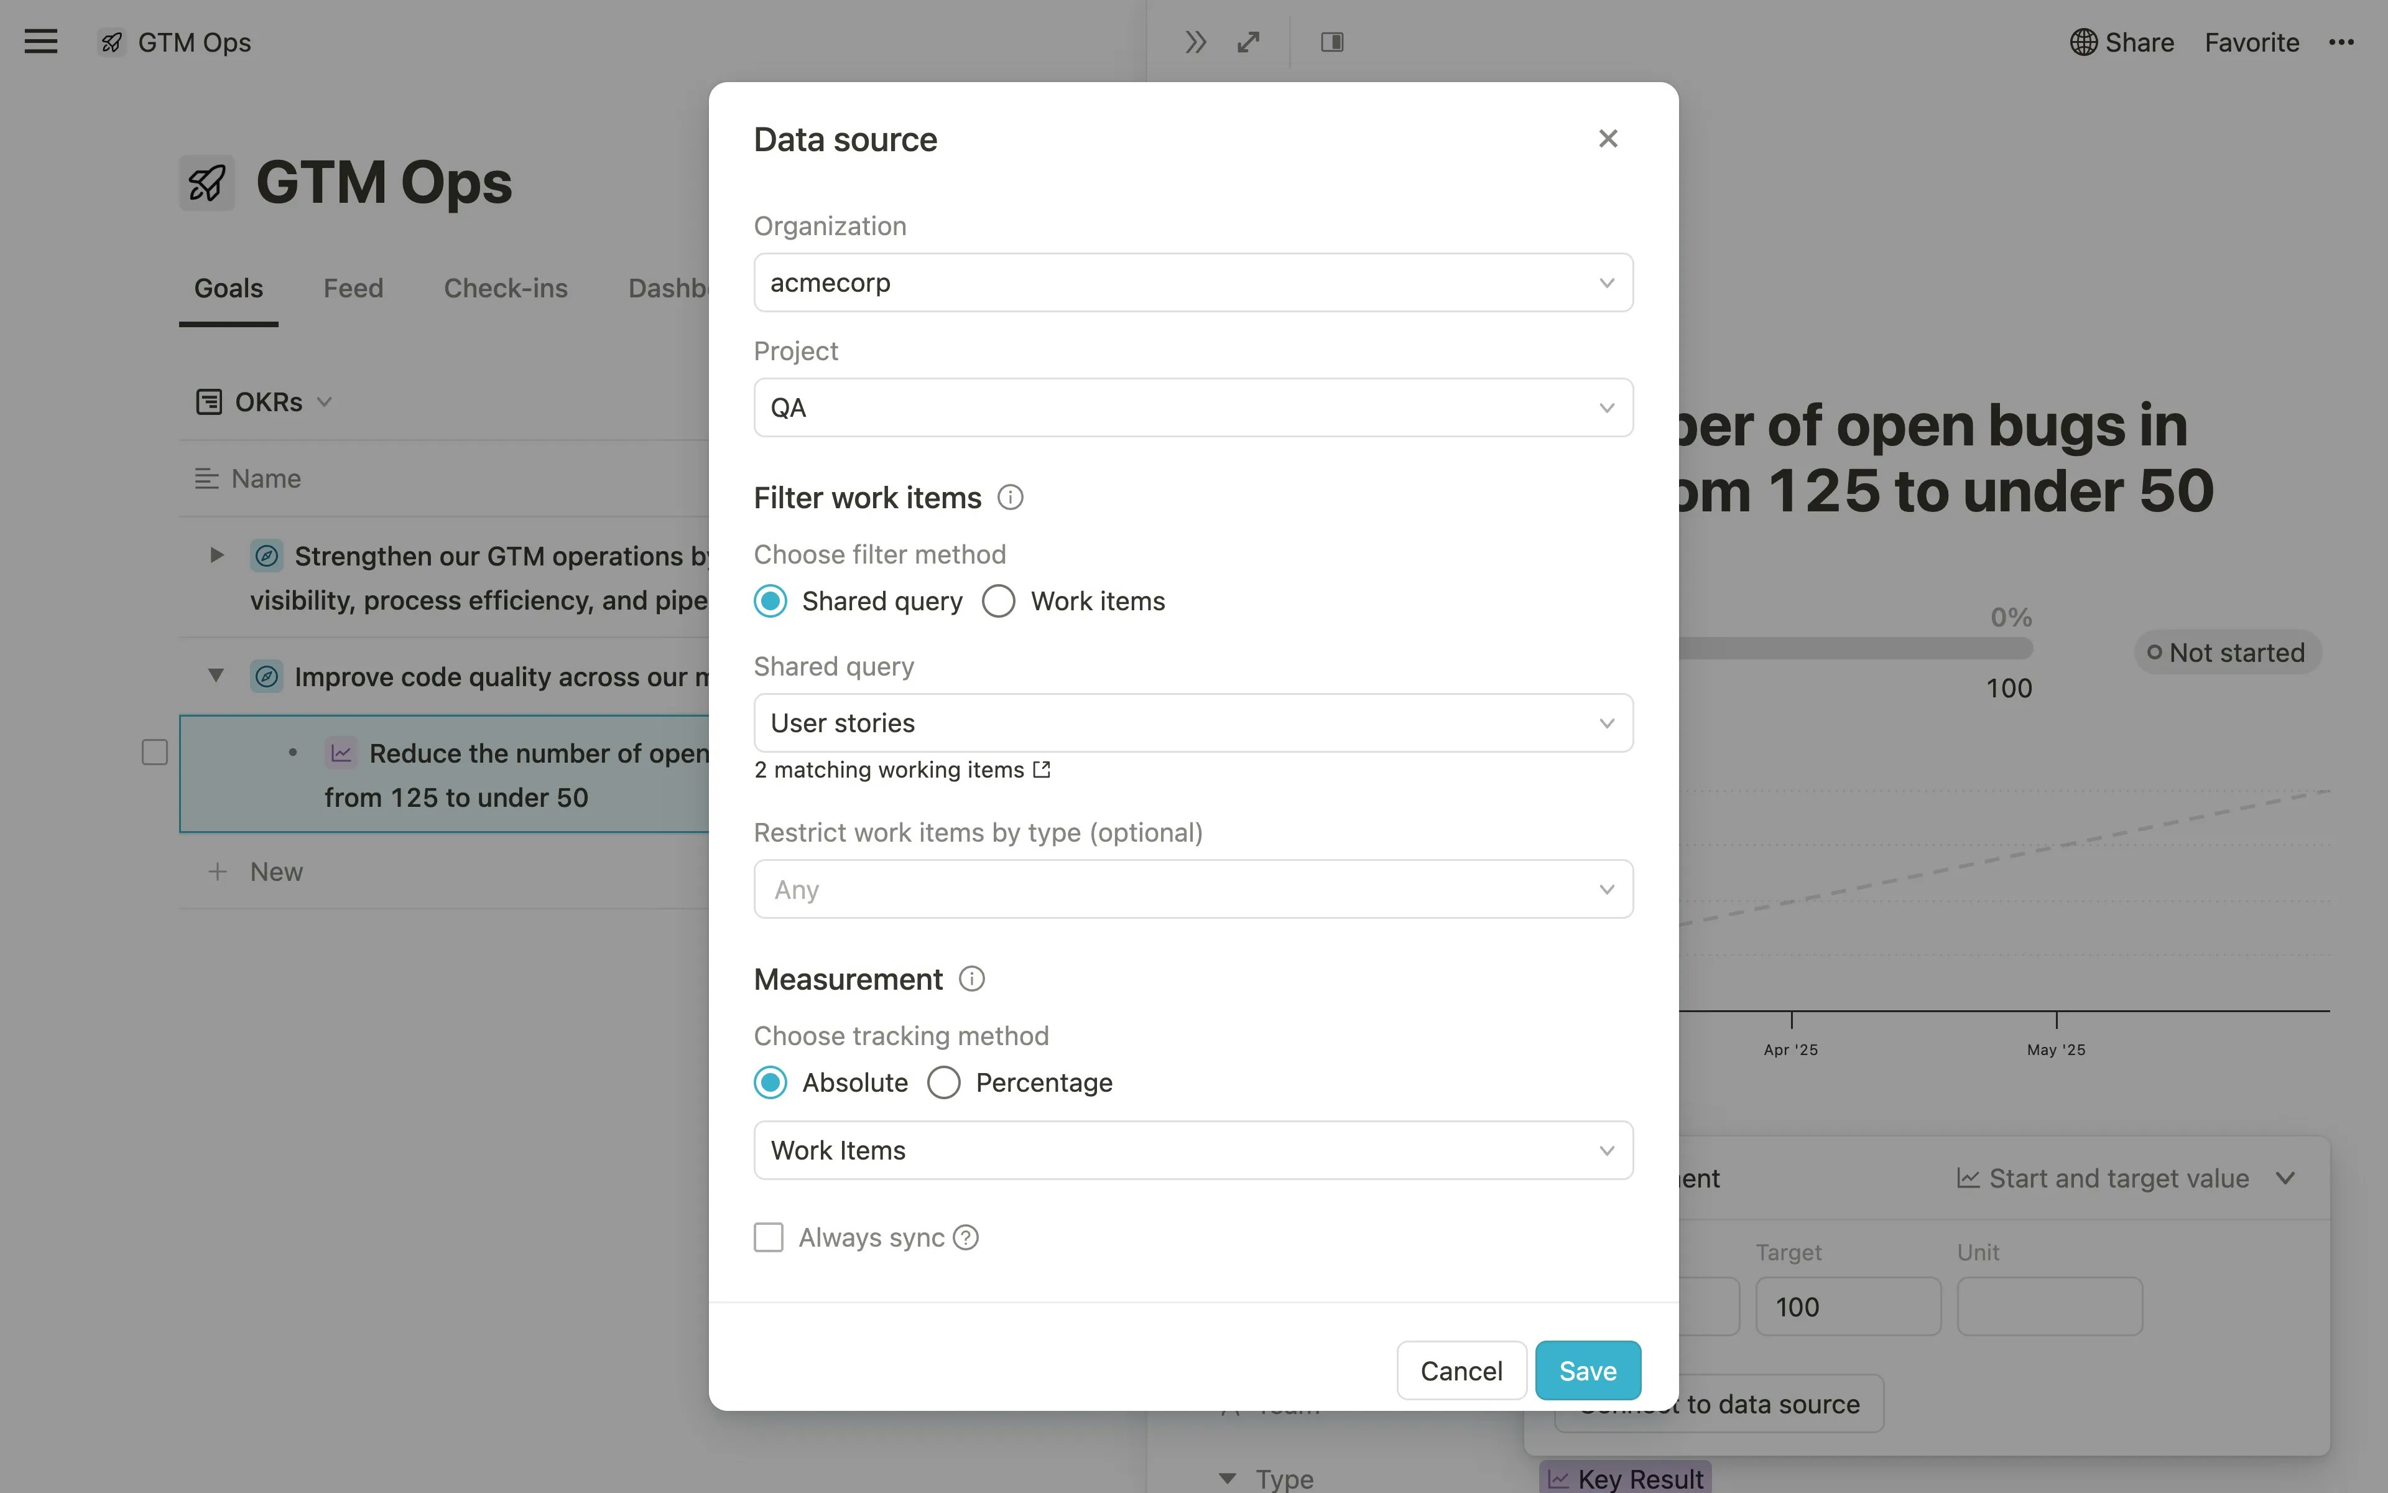This screenshot has height=1493, width=2388.
Task: Select the Percentage tracking method
Action: (943, 1082)
